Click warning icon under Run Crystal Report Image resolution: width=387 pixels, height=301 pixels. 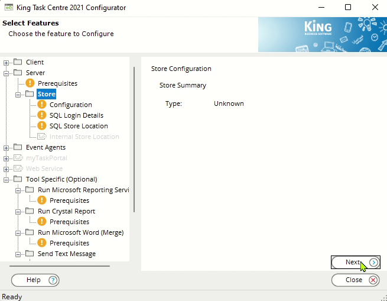[42, 221]
